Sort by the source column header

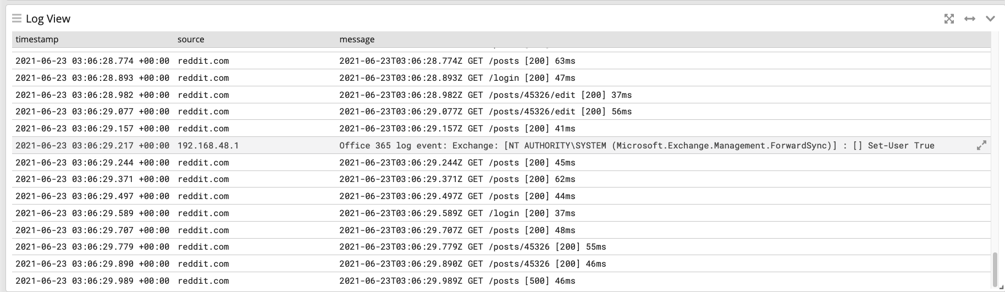click(x=191, y=40)
